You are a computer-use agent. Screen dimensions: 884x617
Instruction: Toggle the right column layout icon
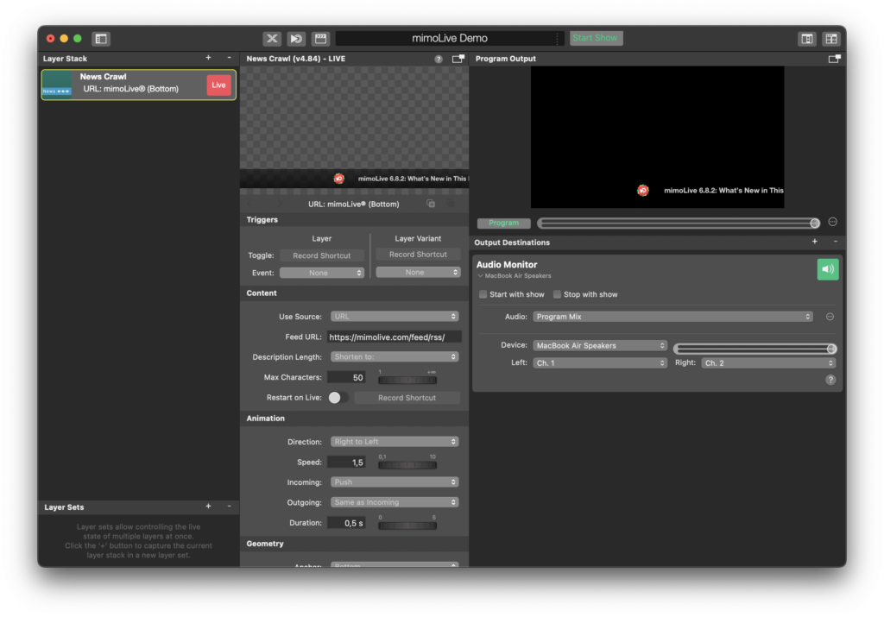[x=807, y=38]
